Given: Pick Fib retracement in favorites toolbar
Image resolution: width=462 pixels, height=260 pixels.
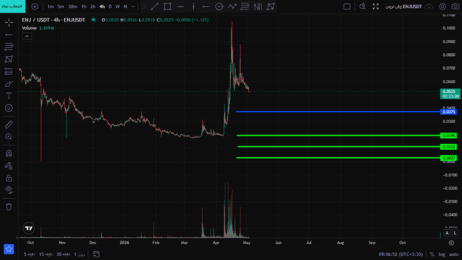Looking at the screenshot, I should (x=245, y=7).
